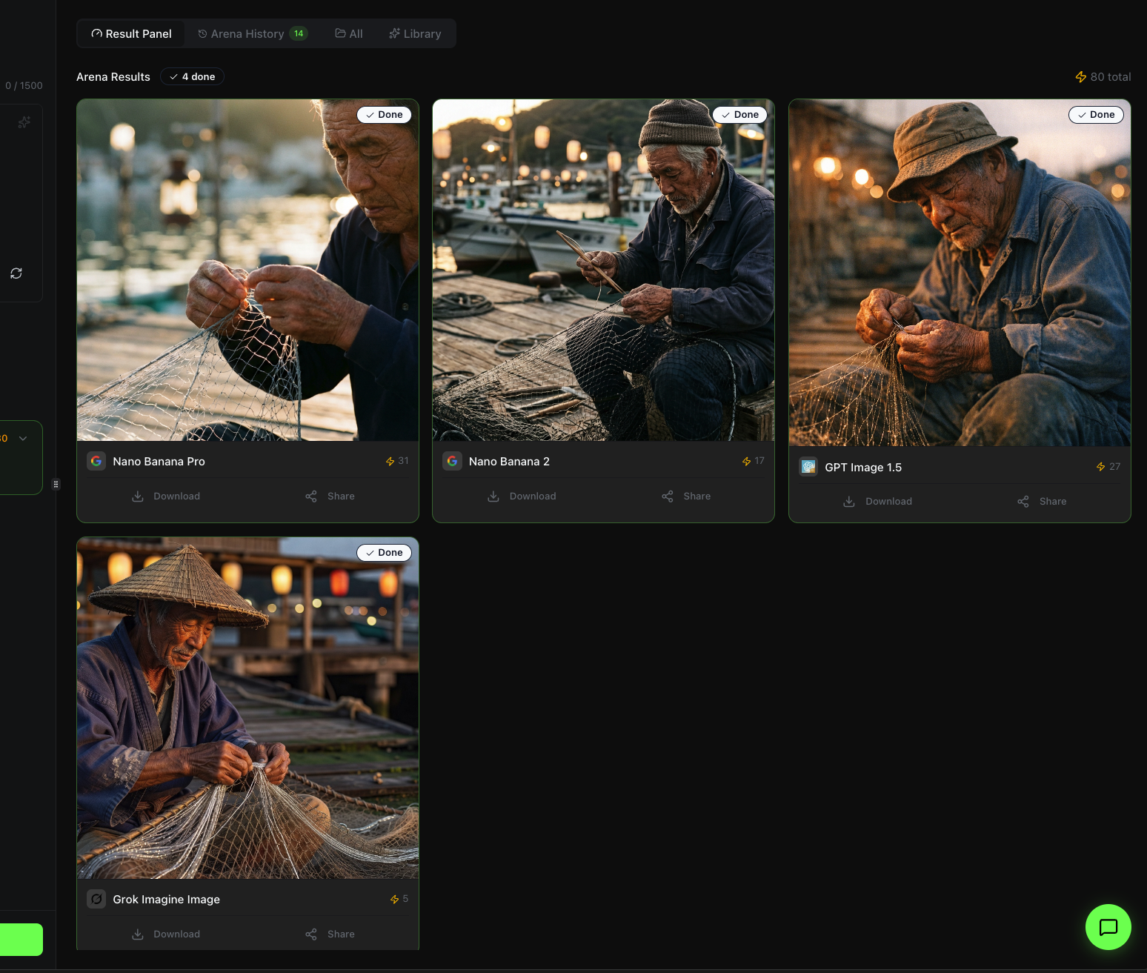
Task: Click the 4 done status badge
Action: coord(192,77)
